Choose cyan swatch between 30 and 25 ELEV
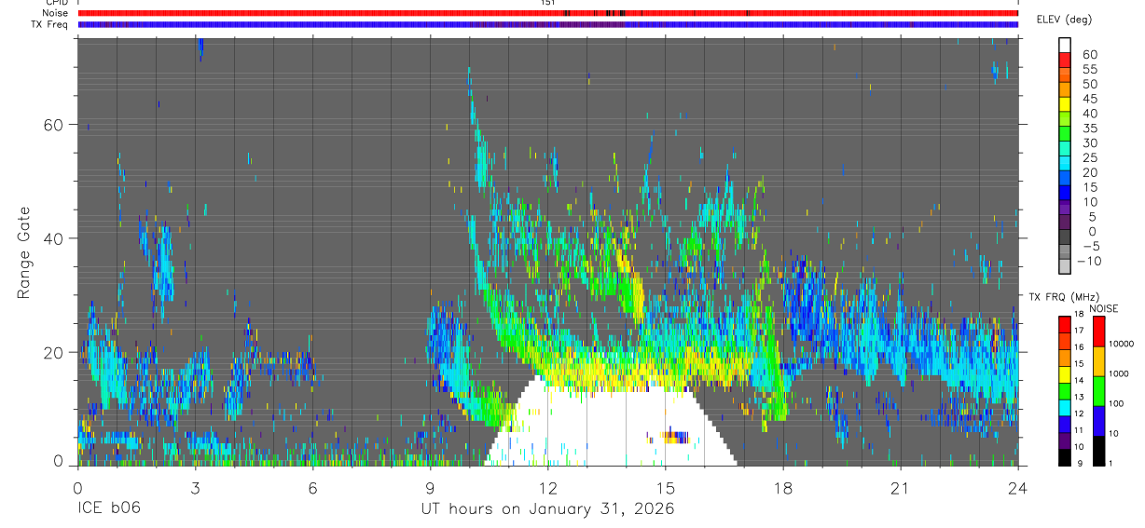Screen dimensions: 1145x528 (1066, 149)
